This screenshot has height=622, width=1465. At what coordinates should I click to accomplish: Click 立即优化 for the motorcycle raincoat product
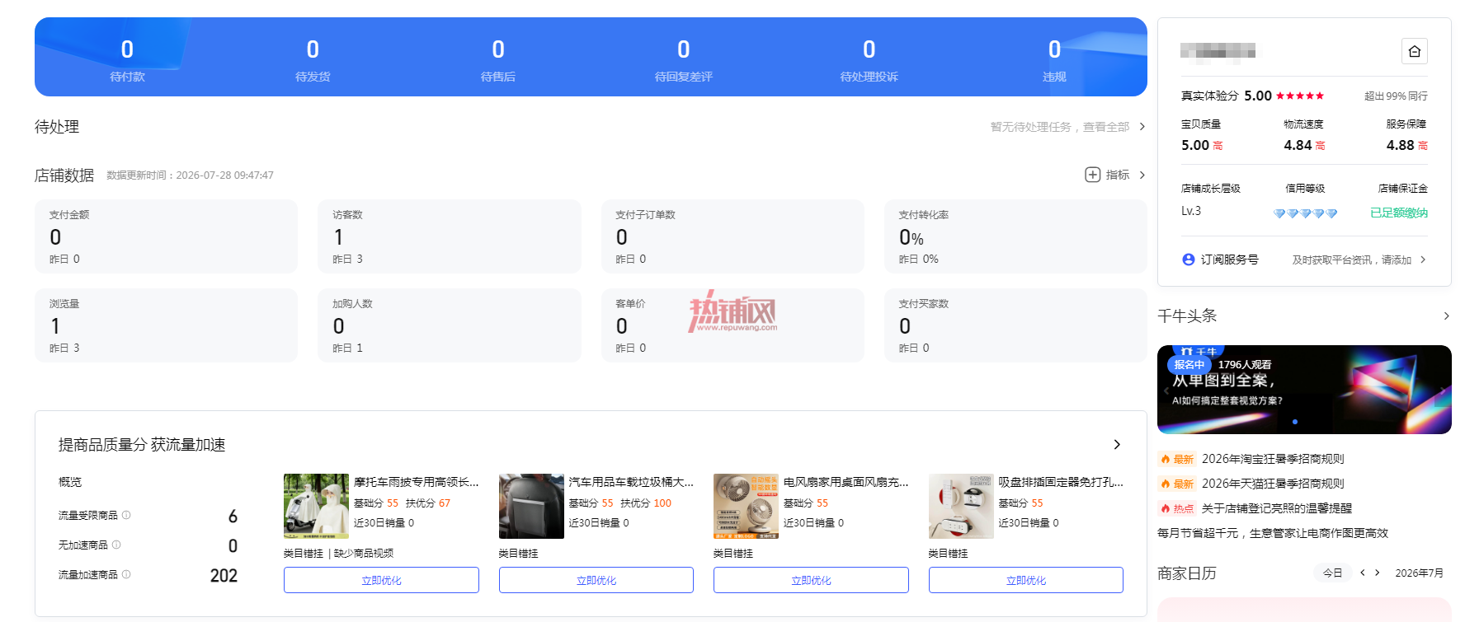[381, 580]
